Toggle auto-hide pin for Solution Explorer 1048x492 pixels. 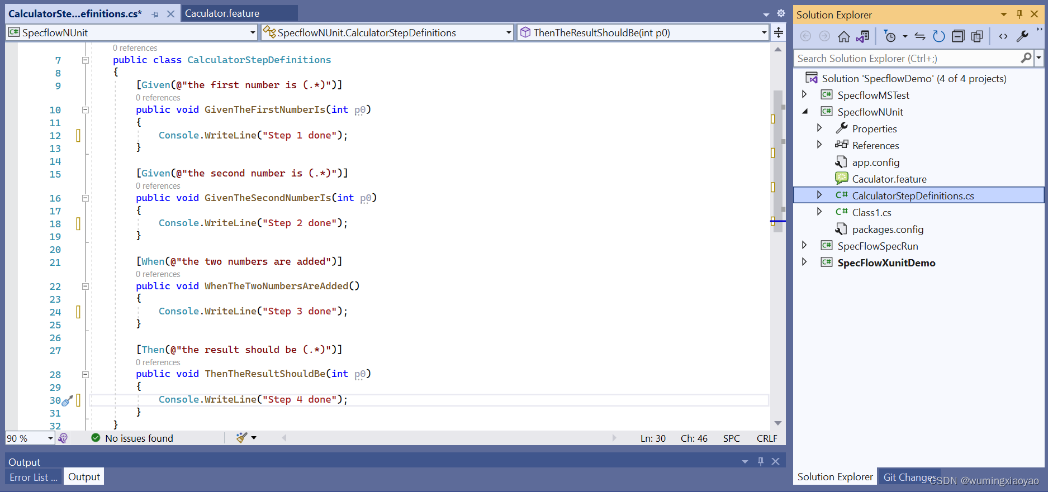[1019, 15]
